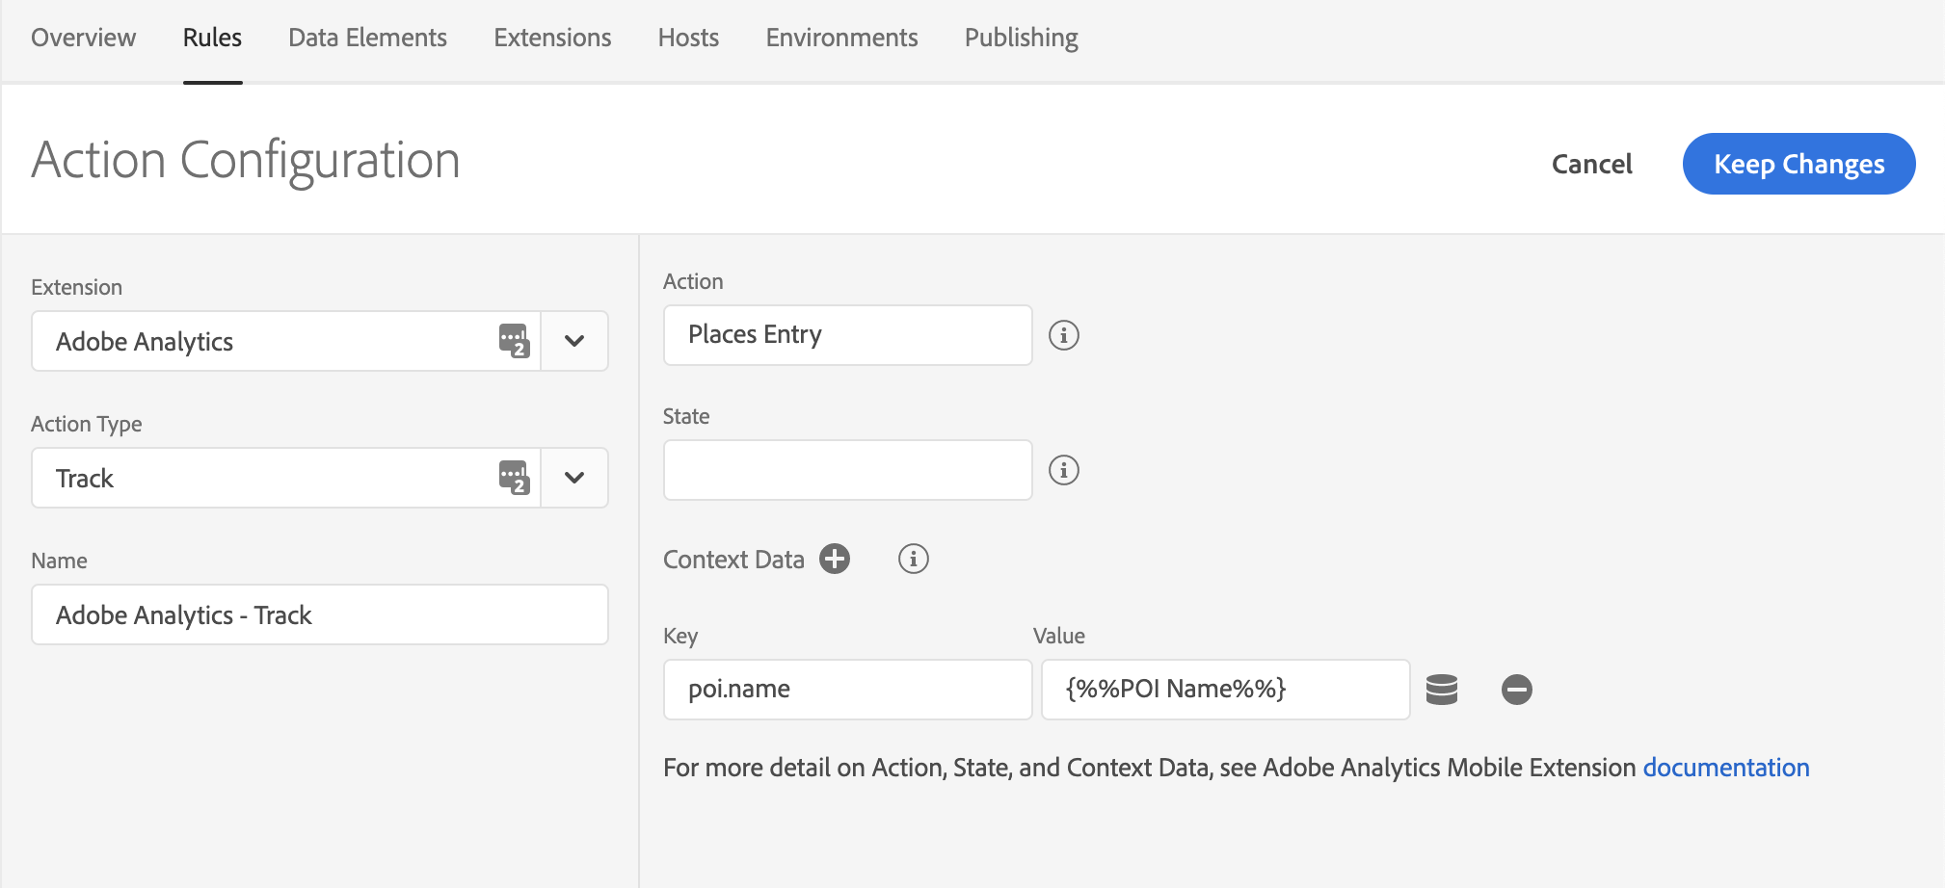The width and height of the screenshot is (1945, 888).
Task: Switch to the Data Elements tab
Action: tap(367, 38)
